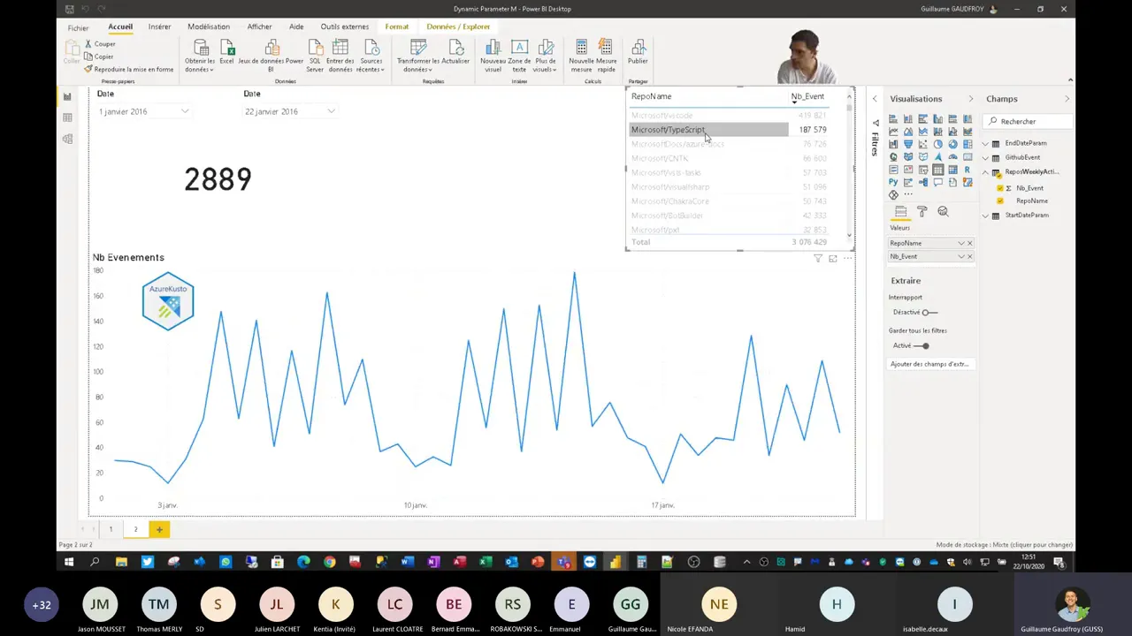Open Windows Start menu
Screen dimensions: 1132x636
(x=69, y=562)
